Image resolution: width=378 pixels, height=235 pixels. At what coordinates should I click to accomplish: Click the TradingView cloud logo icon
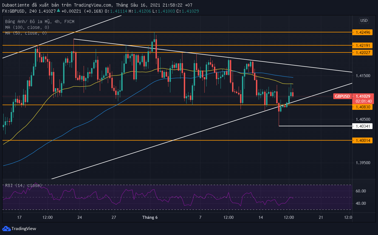coord(6,228)
